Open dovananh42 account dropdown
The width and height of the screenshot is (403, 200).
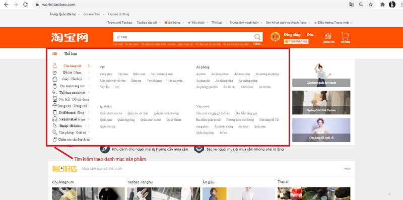(103, 15)
